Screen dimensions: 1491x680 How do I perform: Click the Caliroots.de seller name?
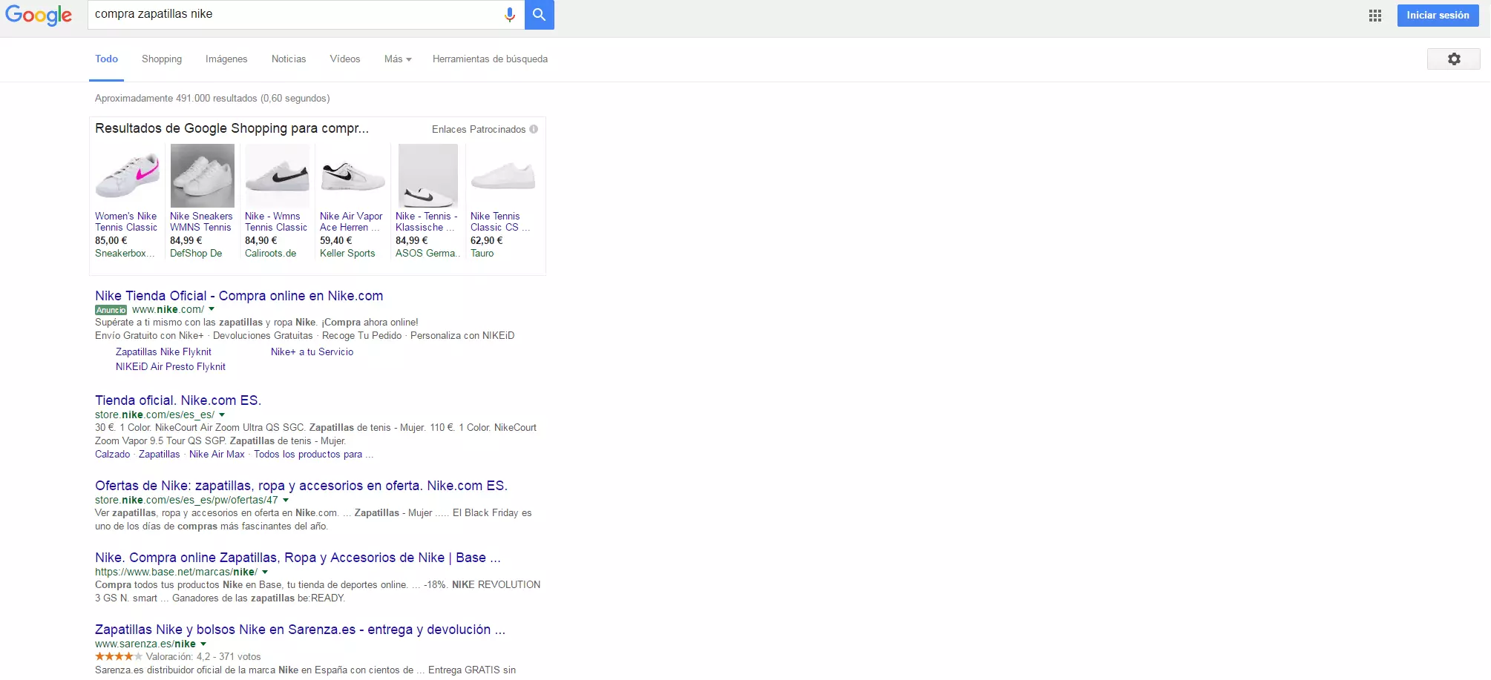270,254
